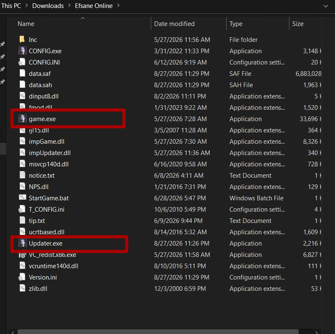Sort by Type column header
This screenshot has width=335, height=334.
236,24
